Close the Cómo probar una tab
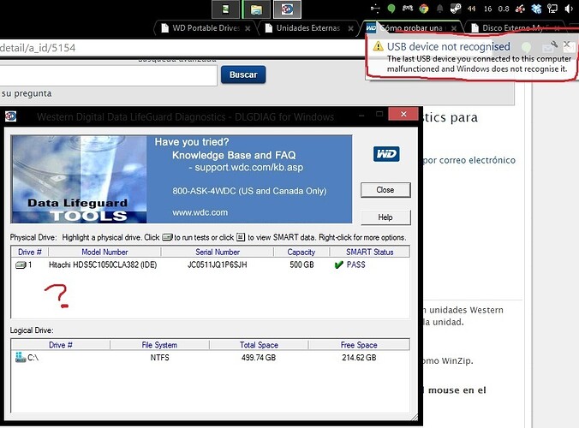The width and height of the screenshot is (579, 428). pos(454,28)
